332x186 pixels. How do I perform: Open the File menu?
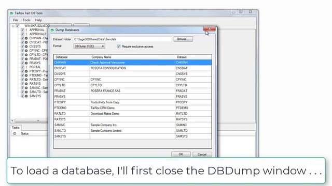[16, 20]
